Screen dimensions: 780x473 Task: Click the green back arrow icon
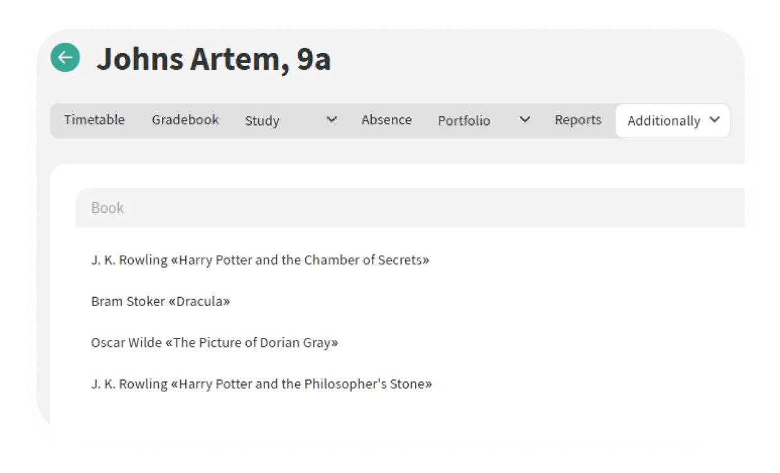coord(65,58)
